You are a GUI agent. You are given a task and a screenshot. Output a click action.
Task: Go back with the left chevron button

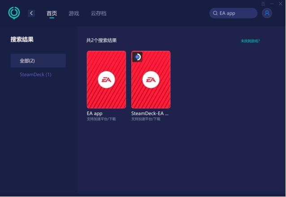[31, 13]
